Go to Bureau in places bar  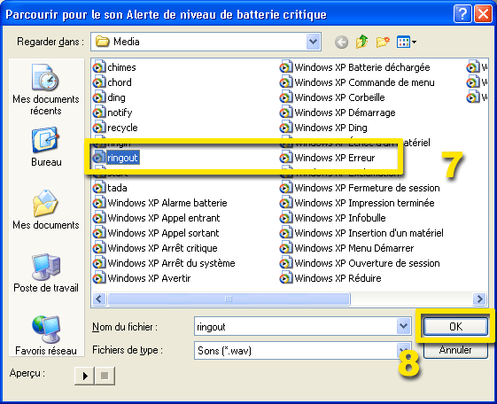46,147
